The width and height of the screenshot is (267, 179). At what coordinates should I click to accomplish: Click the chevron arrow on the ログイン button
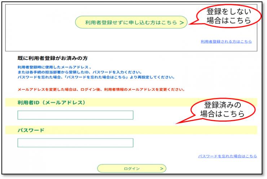[x=162, y=169]
